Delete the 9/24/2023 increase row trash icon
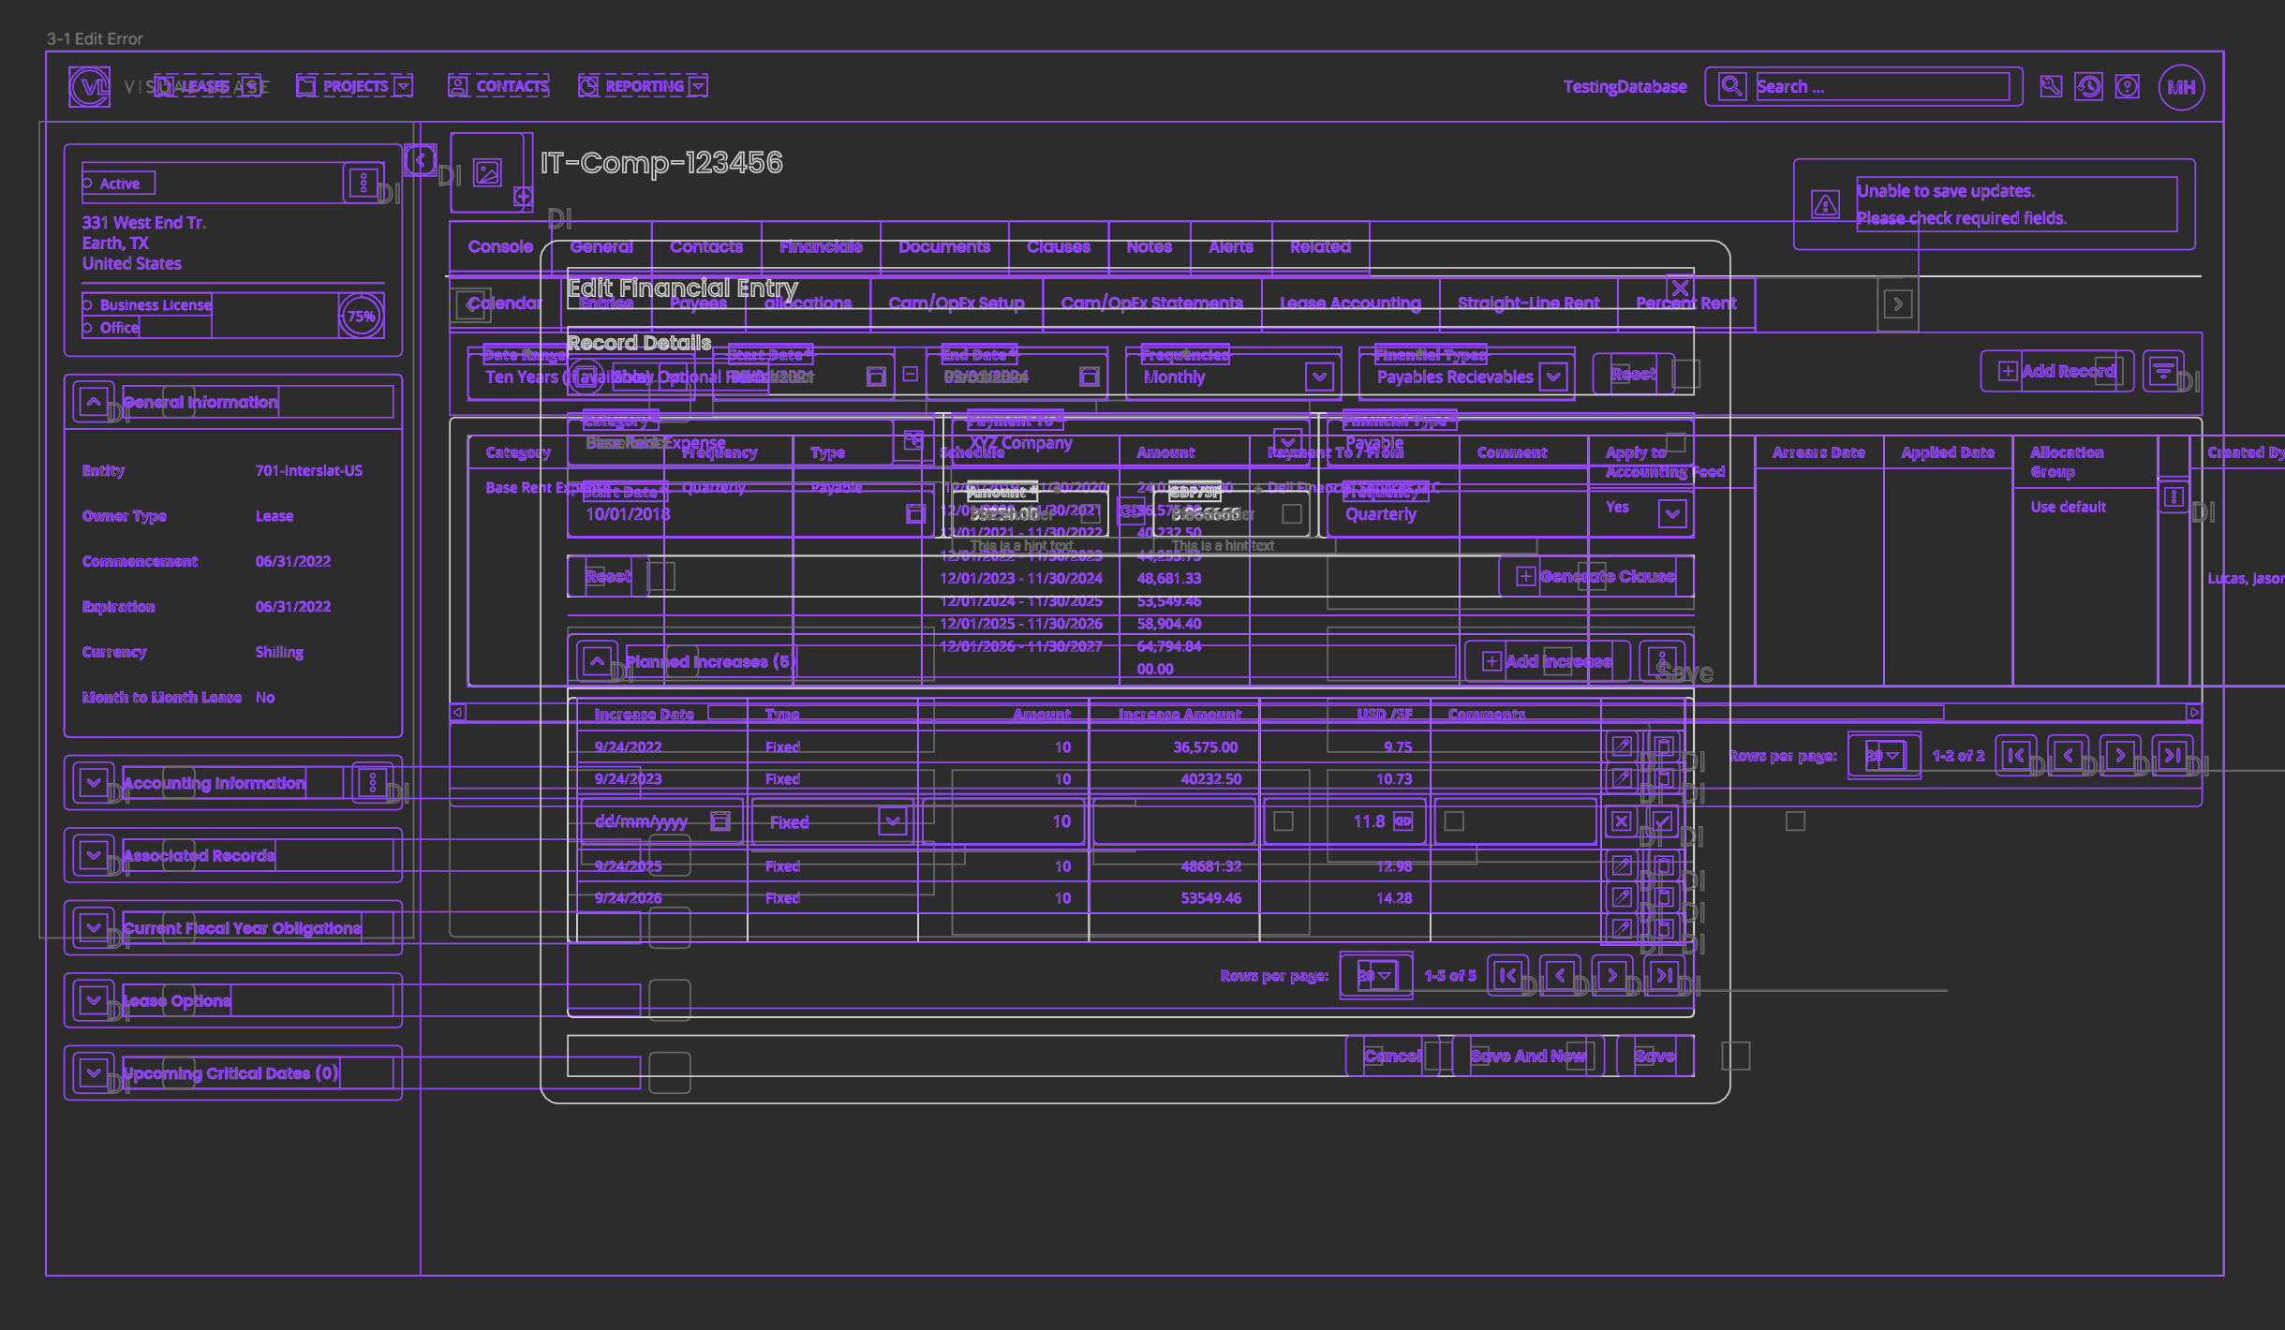Screen dimensions: 2285x1330 click(x=1664, y=778)
